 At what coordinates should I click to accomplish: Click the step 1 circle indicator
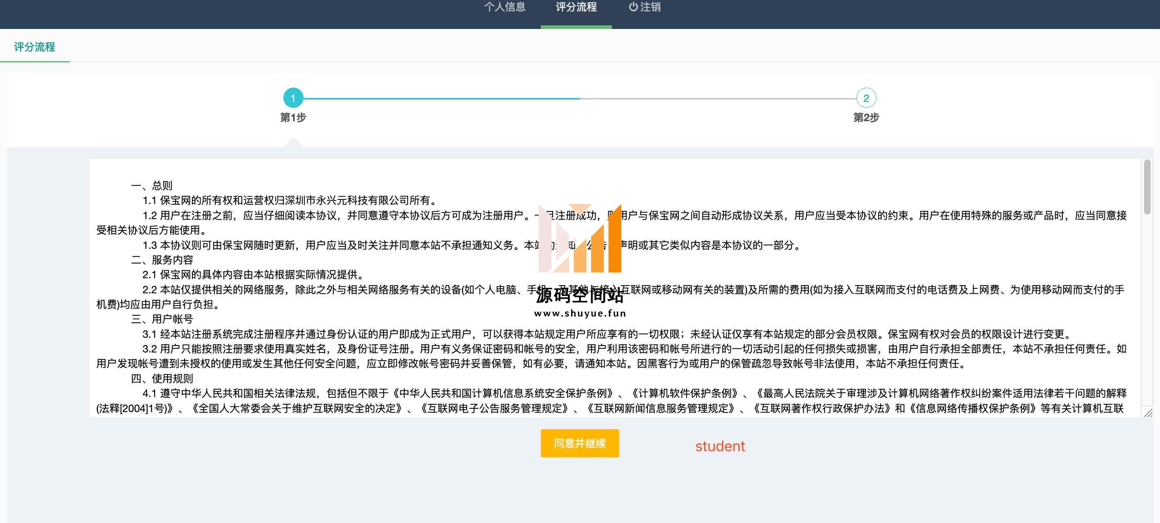(x=293, y=98)
